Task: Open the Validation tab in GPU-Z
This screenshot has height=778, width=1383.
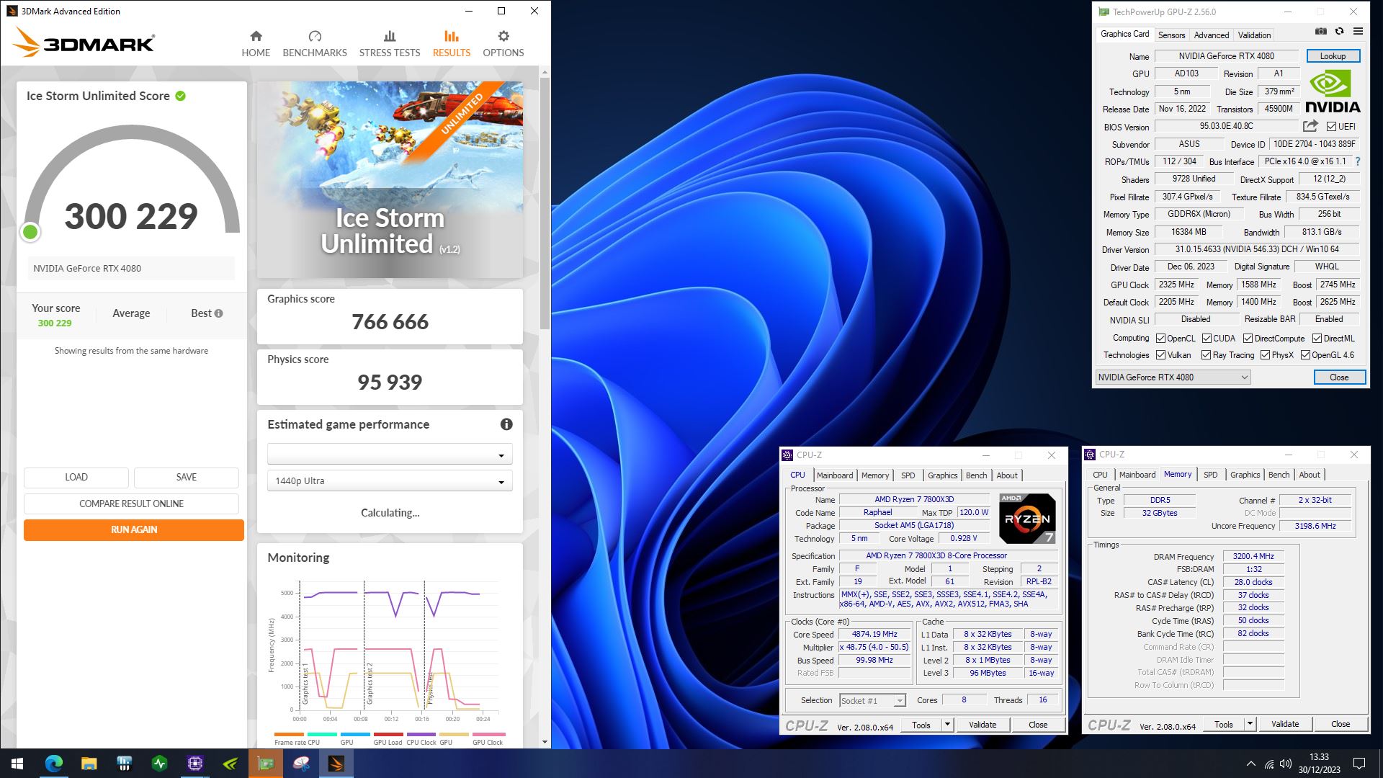Action: [x=1254, y=35]
